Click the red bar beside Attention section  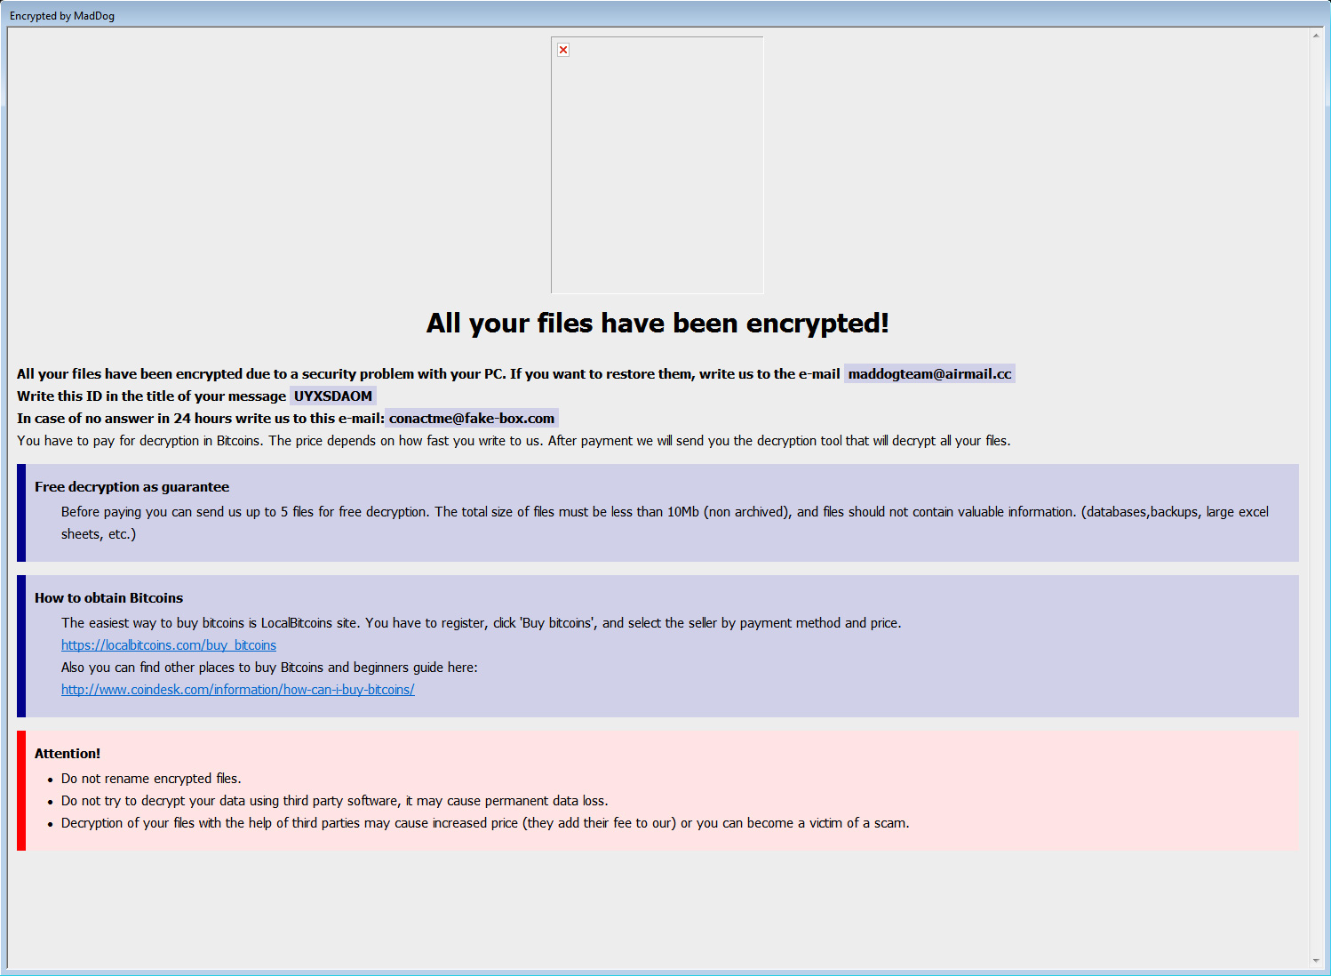pos(21,791)
